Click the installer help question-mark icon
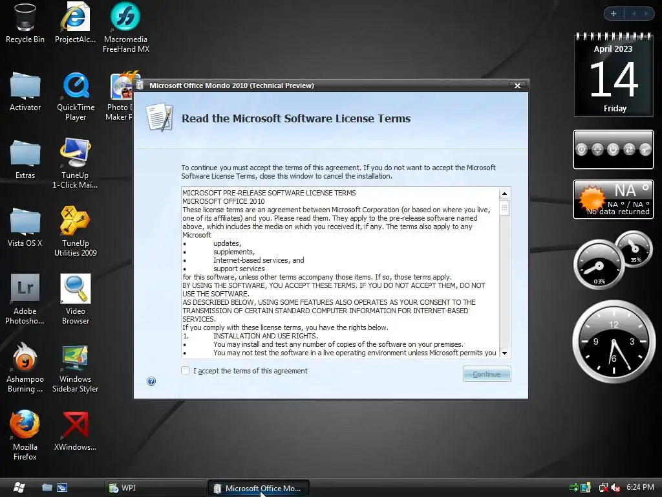The image size is (662, 497). click(x=151, y=381)
